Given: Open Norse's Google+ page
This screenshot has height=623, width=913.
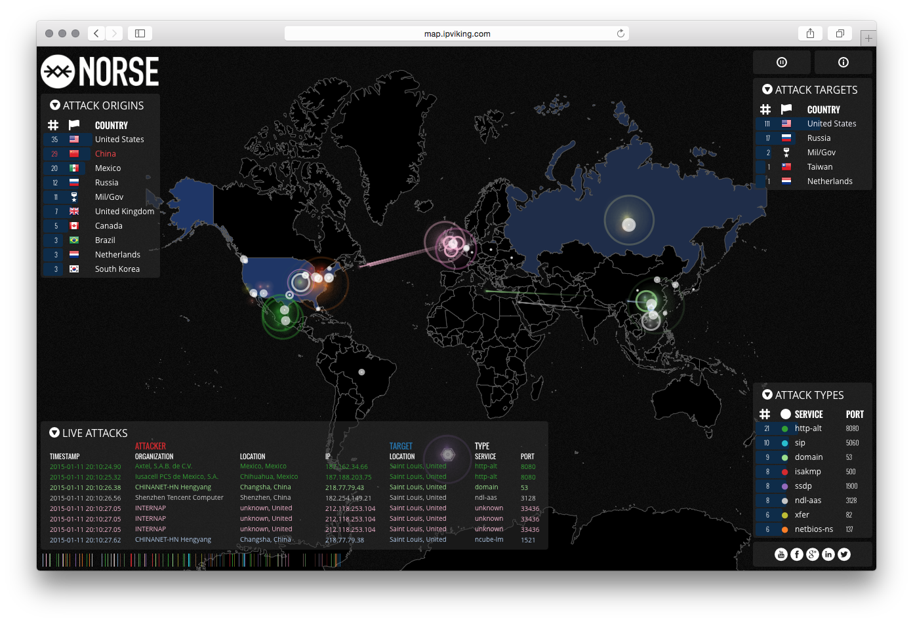Looking at the screenshot, I should pos(812,554).
